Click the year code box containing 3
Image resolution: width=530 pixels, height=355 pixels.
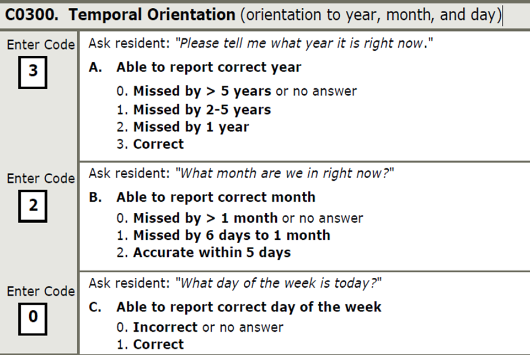[x=33, y=72]
